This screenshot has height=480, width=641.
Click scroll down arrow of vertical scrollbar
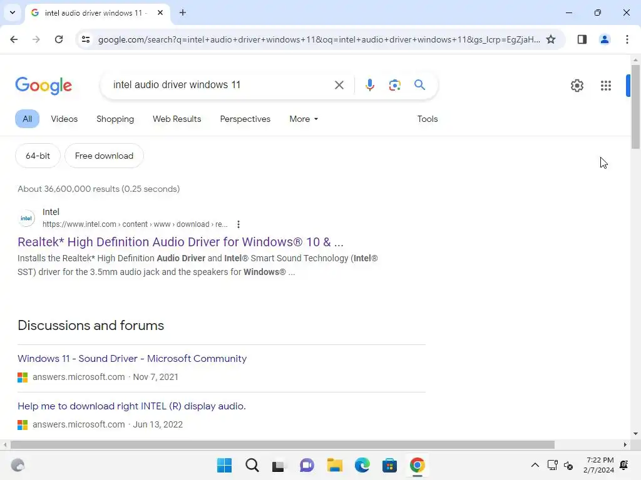(635, 434)
